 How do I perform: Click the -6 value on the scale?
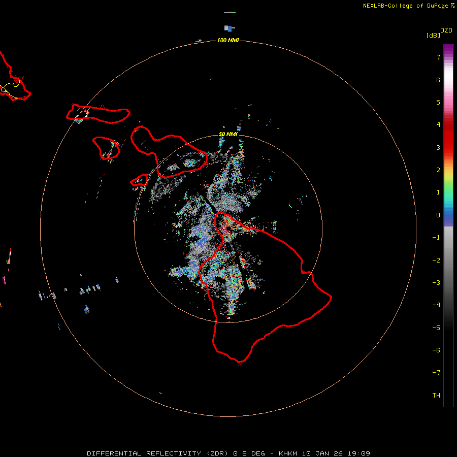pyautogui.click(x=436, y=350)
